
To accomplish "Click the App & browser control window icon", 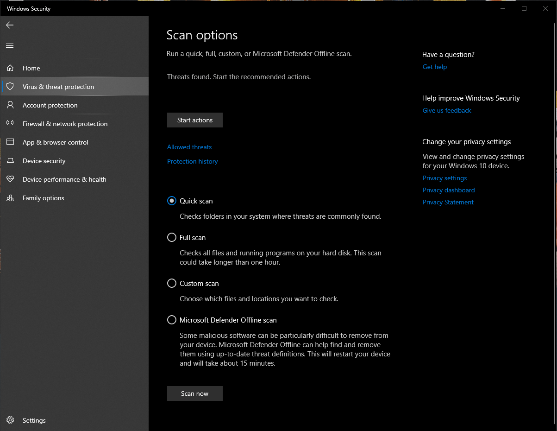I will [x=10, y=142].
